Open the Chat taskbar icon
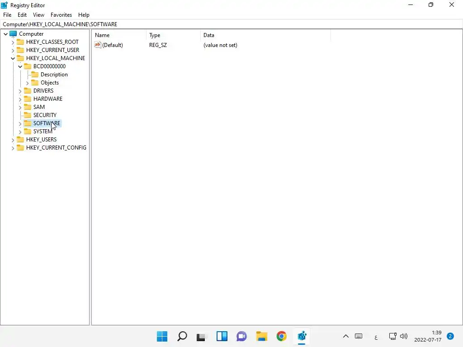Image resolution: width=463 pixels, height=347 pixels. click(241, 336)
